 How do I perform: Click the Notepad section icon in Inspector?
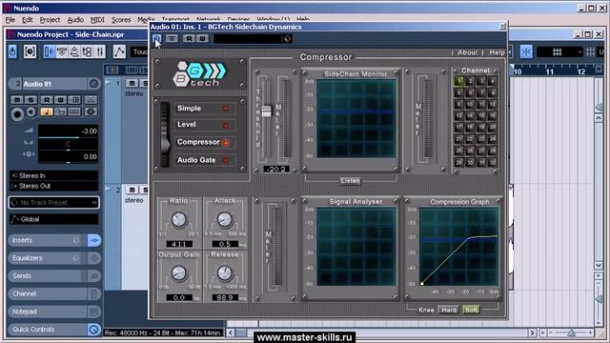pos(93,312)
